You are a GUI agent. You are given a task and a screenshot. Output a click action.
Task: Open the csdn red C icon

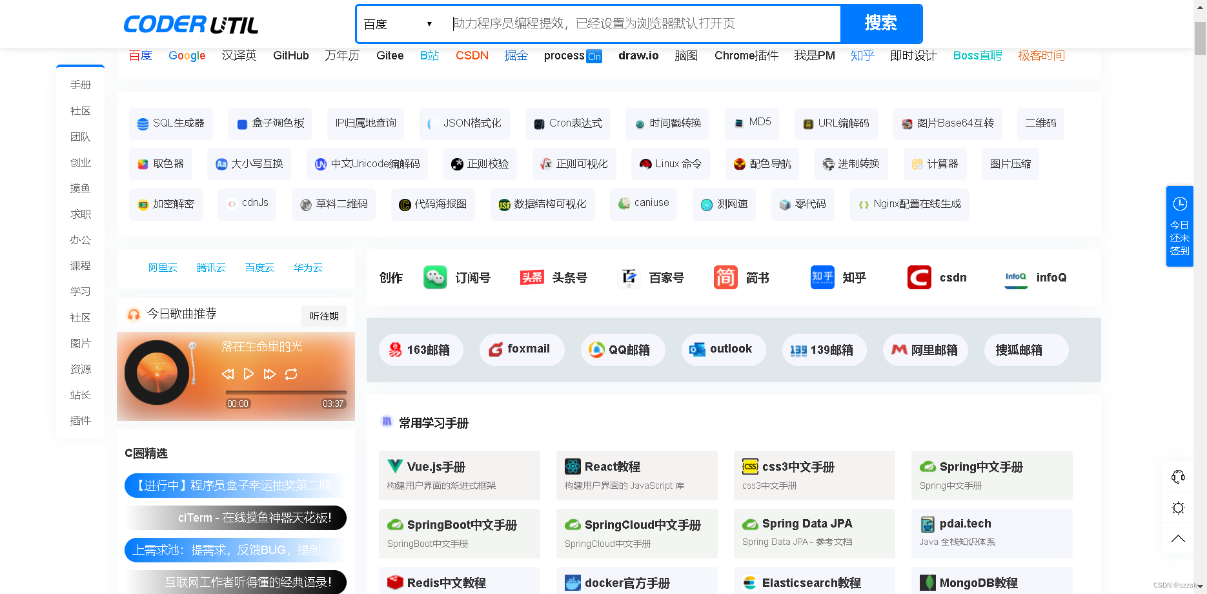(x=919, y=278)
